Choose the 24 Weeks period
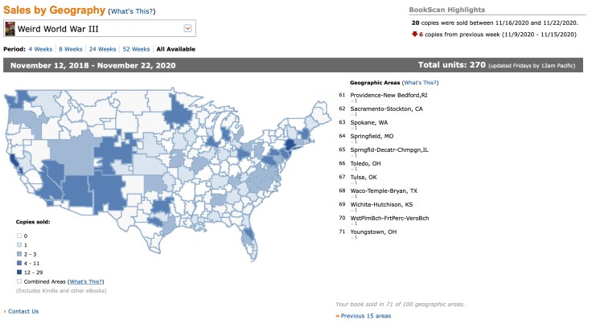The height and width of the screenshot is (328, 592). (103, 49)
